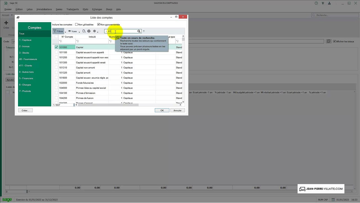
Task: Expand the Accueil dropdown arrow
Action: tap(12, 15)
